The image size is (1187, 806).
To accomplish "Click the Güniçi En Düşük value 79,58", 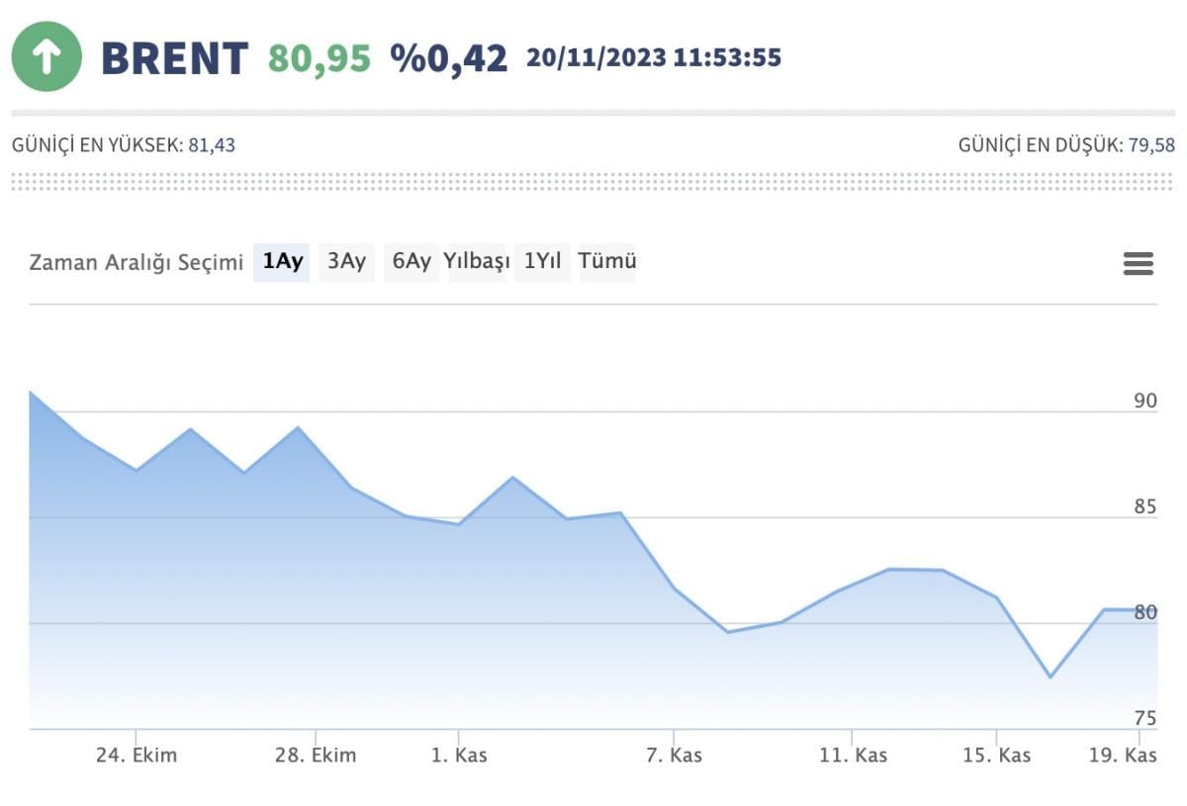I will click(1151, 145).
